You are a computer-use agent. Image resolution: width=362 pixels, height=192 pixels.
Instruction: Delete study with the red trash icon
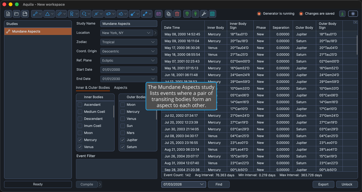tap(177, 14)
